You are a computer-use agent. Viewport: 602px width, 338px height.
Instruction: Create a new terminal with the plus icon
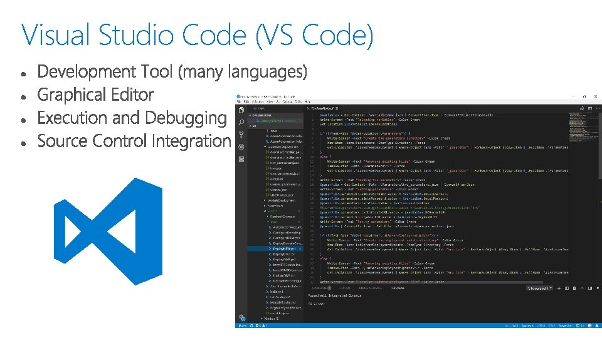pos(559,288)
